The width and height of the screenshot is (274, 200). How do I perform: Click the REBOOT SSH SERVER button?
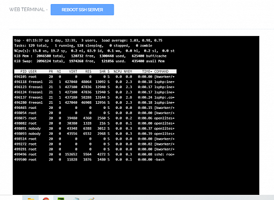(x=82, y=10)
